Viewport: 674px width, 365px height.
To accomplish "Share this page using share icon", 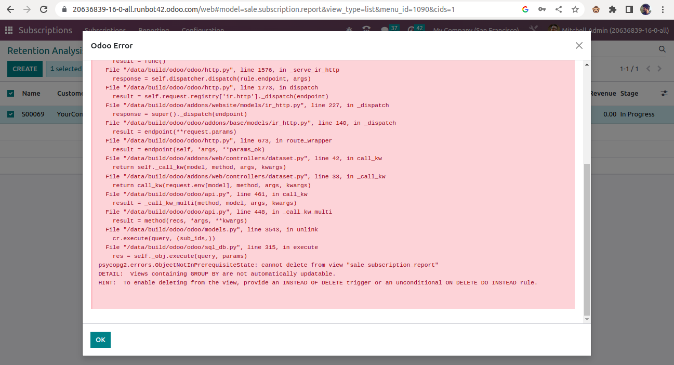I will click(x=558, y=9).
